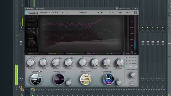
Task: Click the Threshold knob
Action: coord(31,62)
